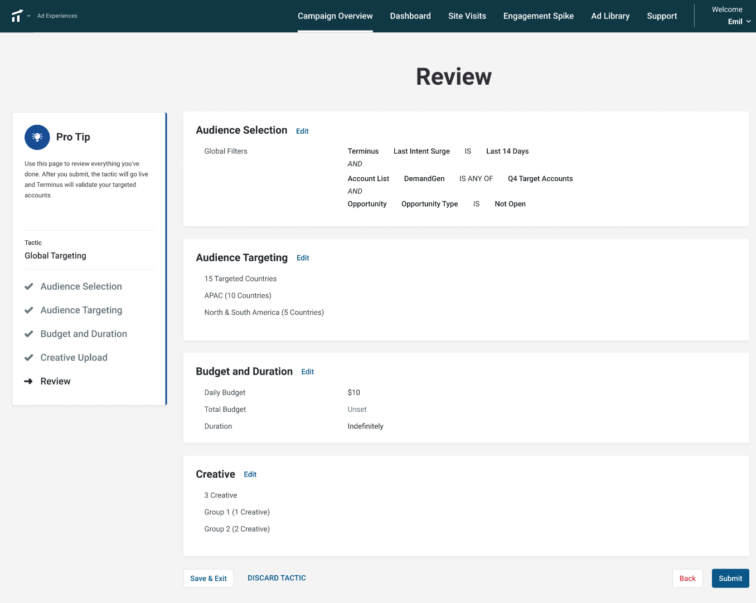
Task: Select Audience Targeting step in sidebar
Action: (x=81, y=310)
